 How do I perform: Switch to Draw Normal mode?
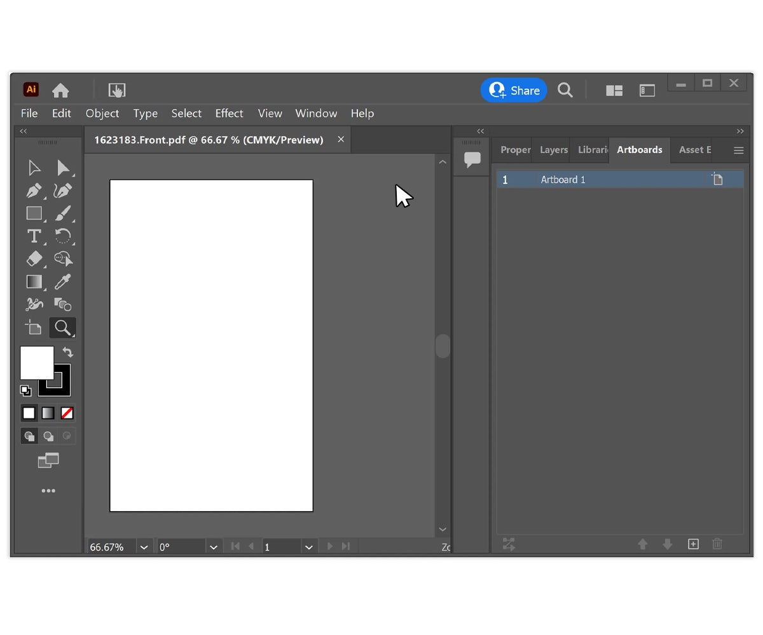[x=29, y=436]
